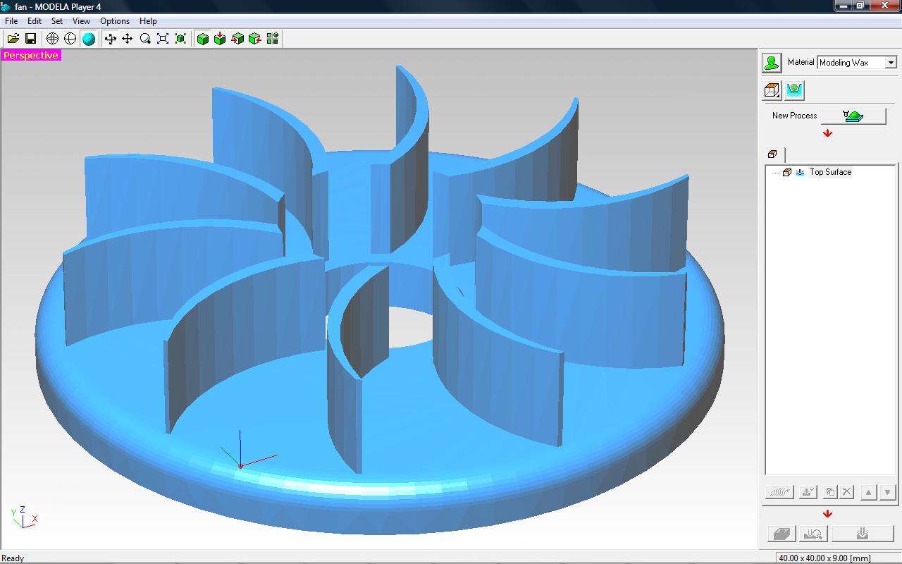Open the Options menu

pyautogui.click(x=115, y=21)
